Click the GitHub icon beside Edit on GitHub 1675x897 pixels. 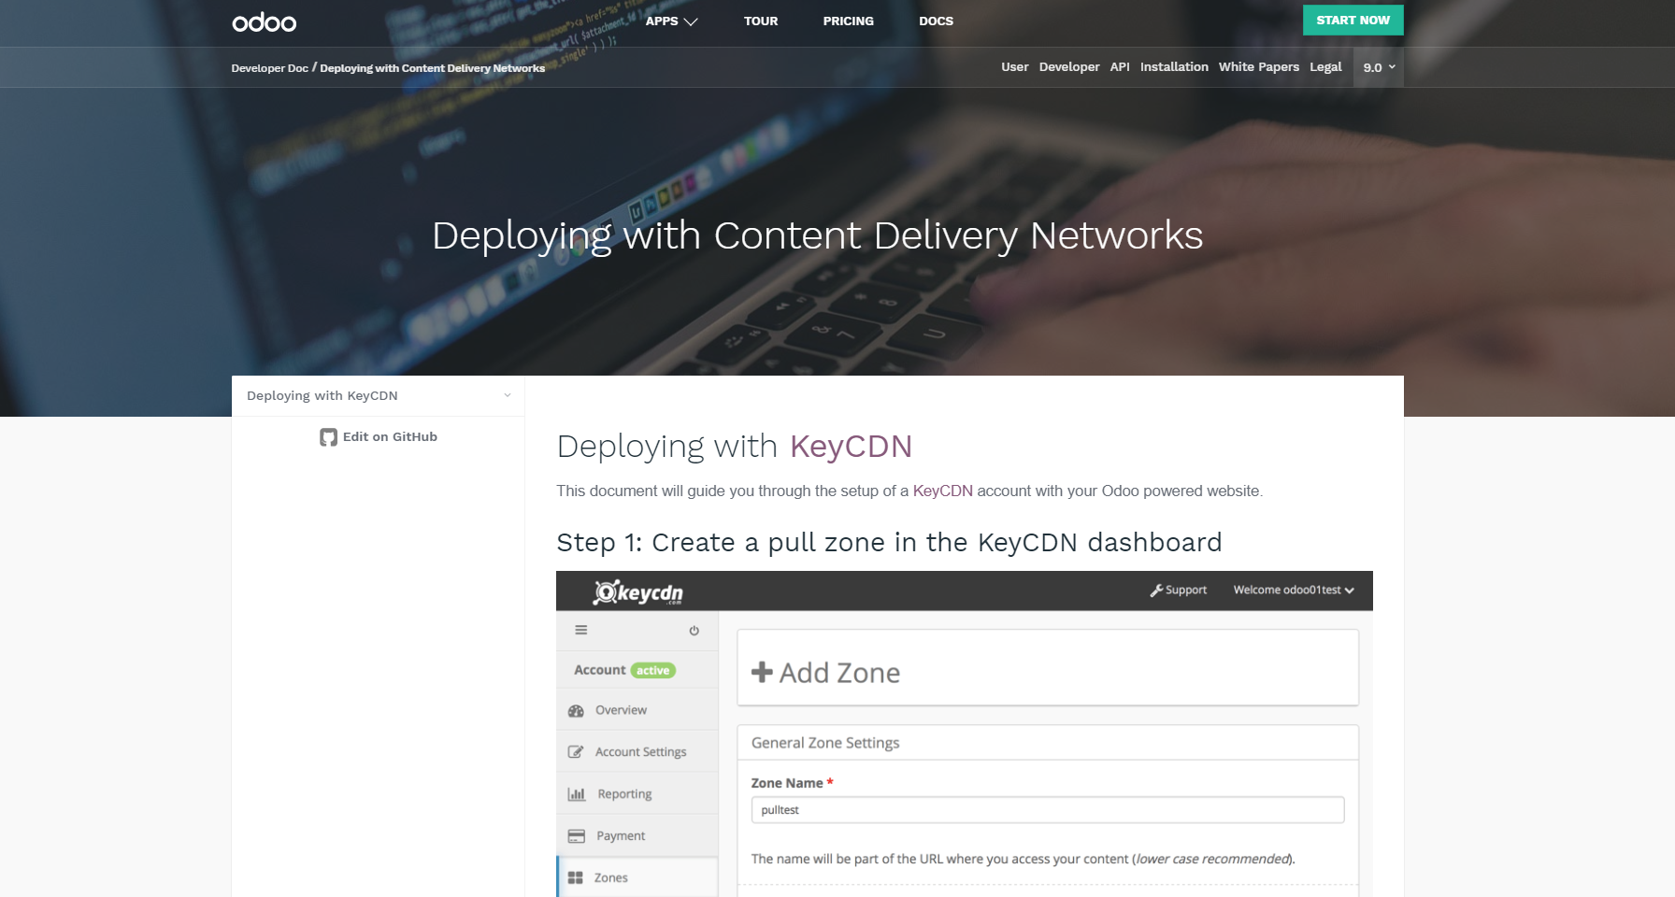pyautogui.click(x=328, y=437)
